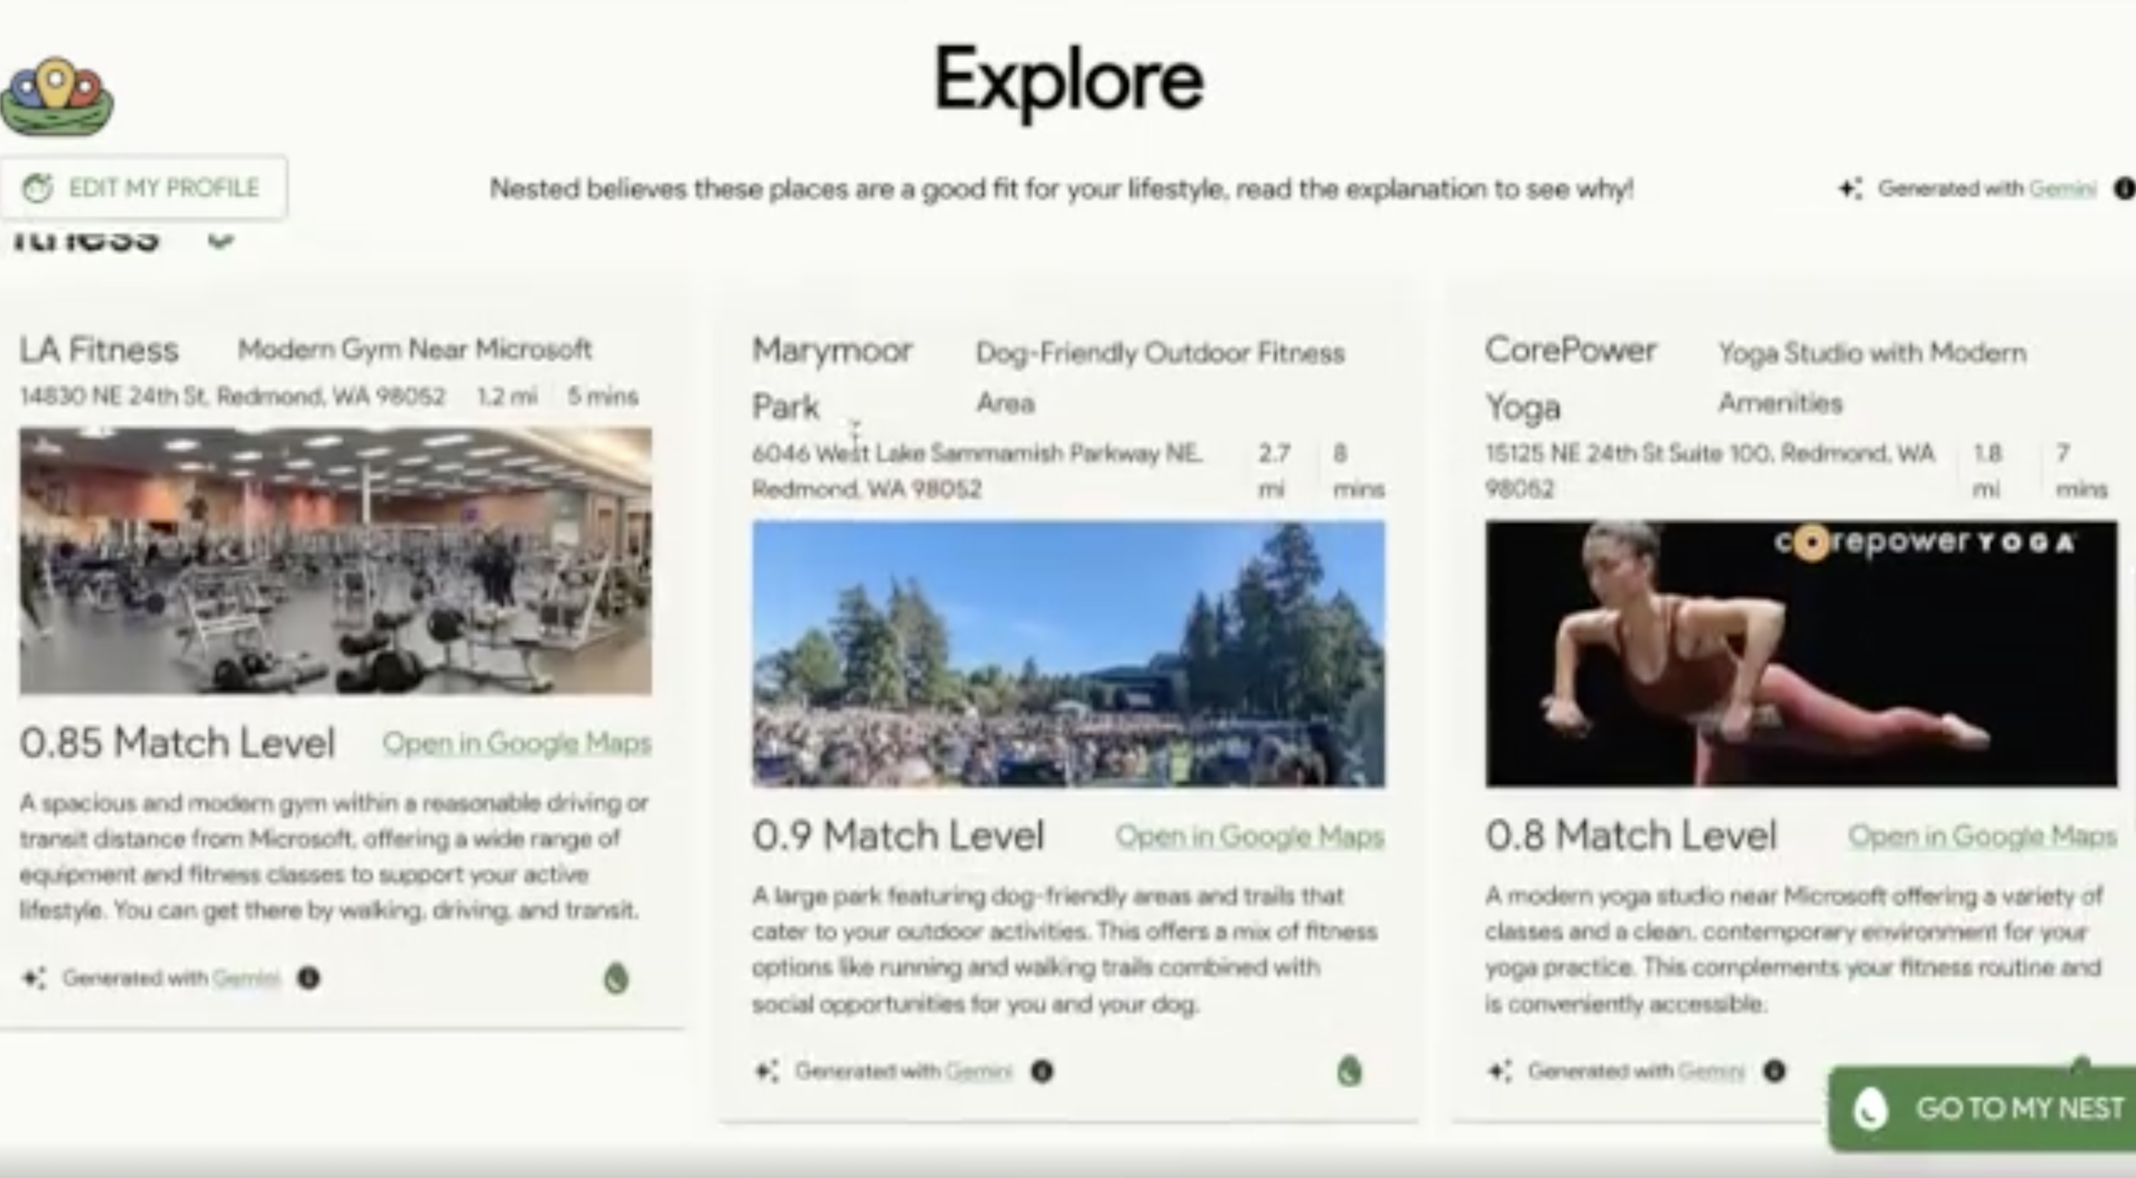Save LA Fitness with green egg icon
2136x1178 pixels.
click(x=616, y=979)
